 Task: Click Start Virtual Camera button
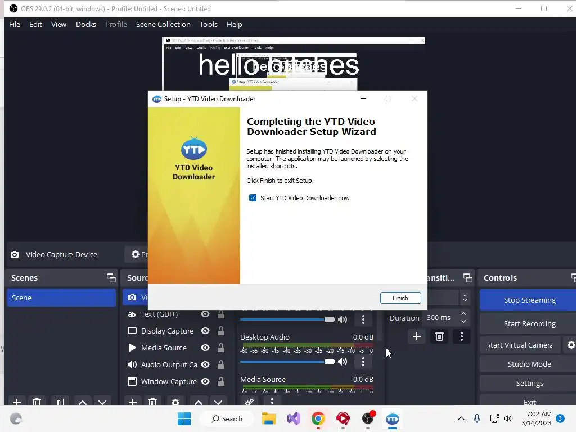click(x=520, y=345)
